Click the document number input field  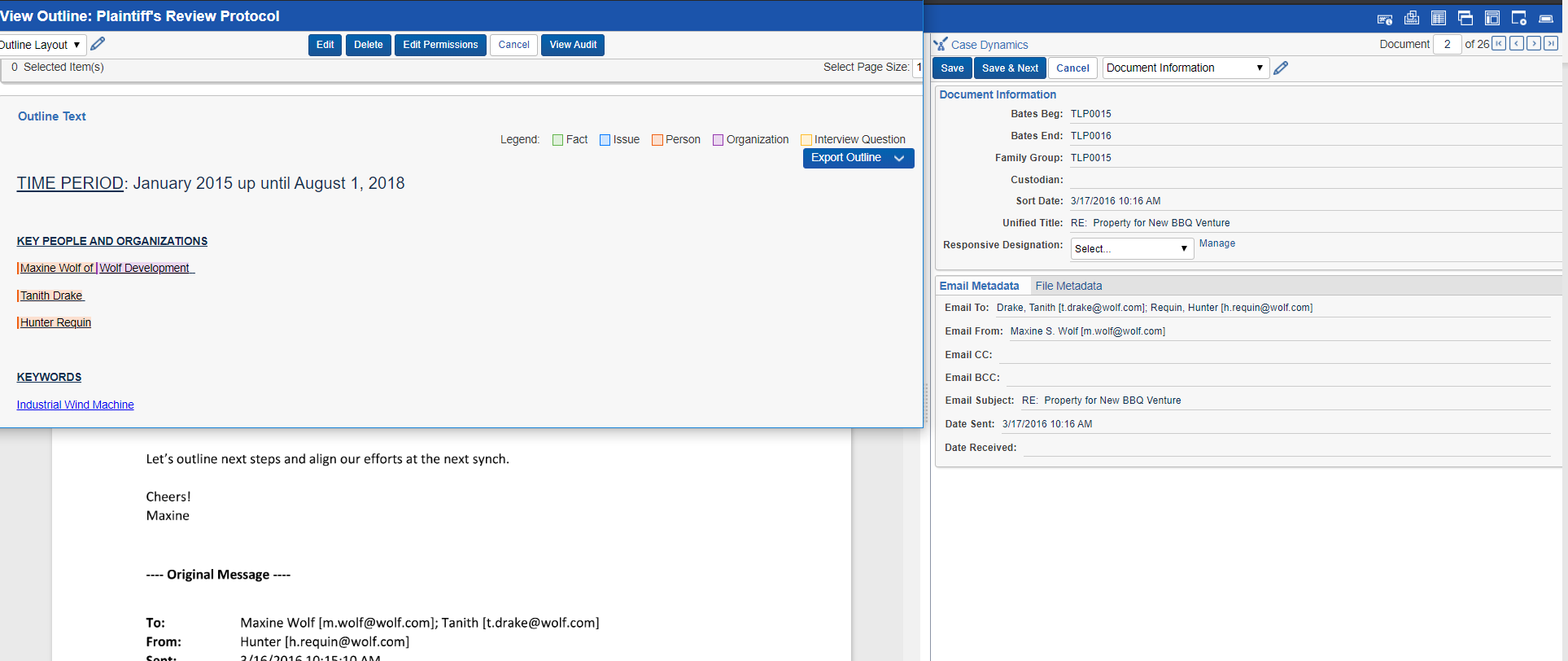point(1447,44)
